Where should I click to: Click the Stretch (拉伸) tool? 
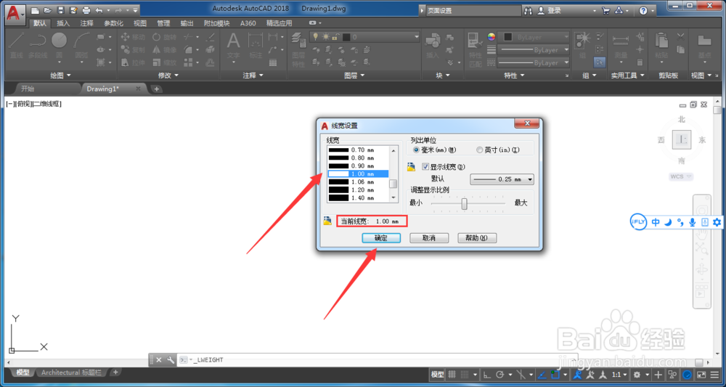(134, 62)
